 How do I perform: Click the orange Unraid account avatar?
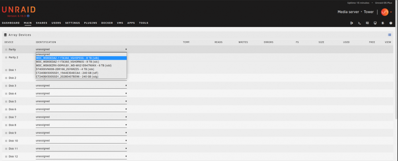(x=384, y=12)
